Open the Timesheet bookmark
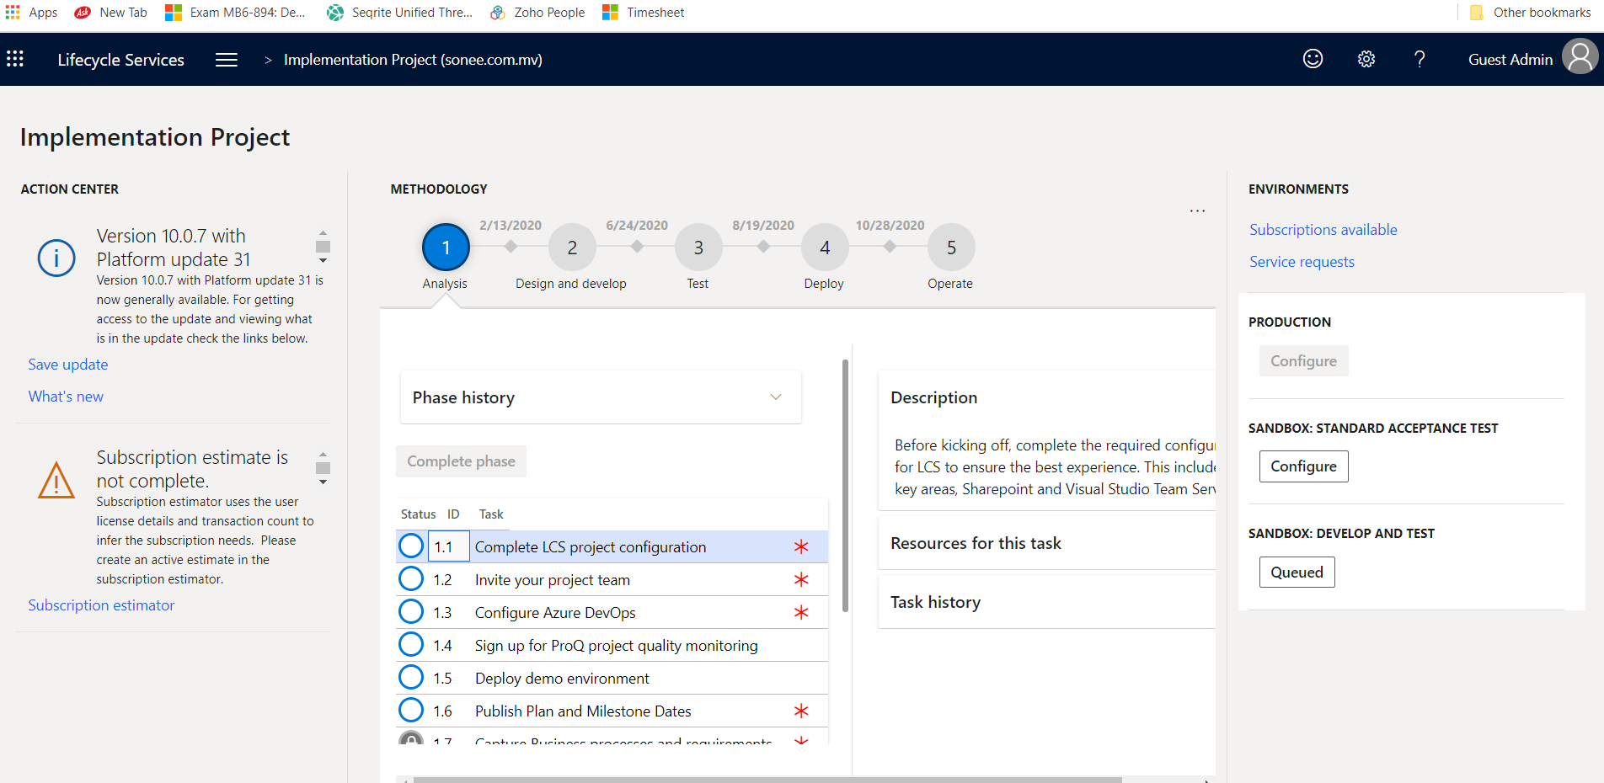The width and height of the screenshot is (1604, 783). [644, 12]
